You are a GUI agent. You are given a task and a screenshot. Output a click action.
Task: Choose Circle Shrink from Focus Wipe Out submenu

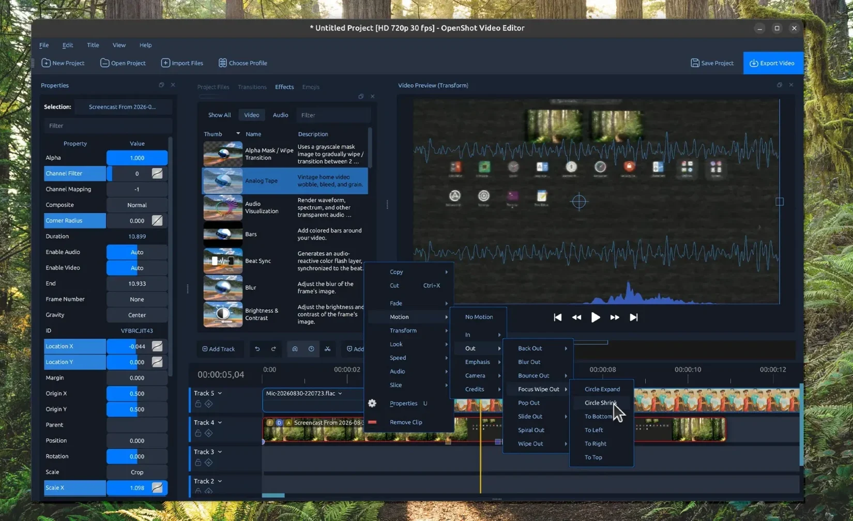601,403
